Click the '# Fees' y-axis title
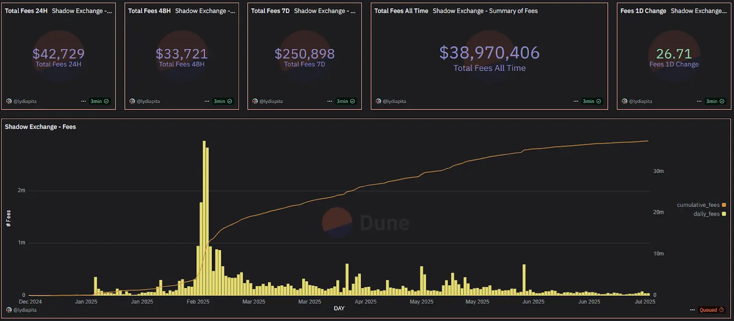 8,218
